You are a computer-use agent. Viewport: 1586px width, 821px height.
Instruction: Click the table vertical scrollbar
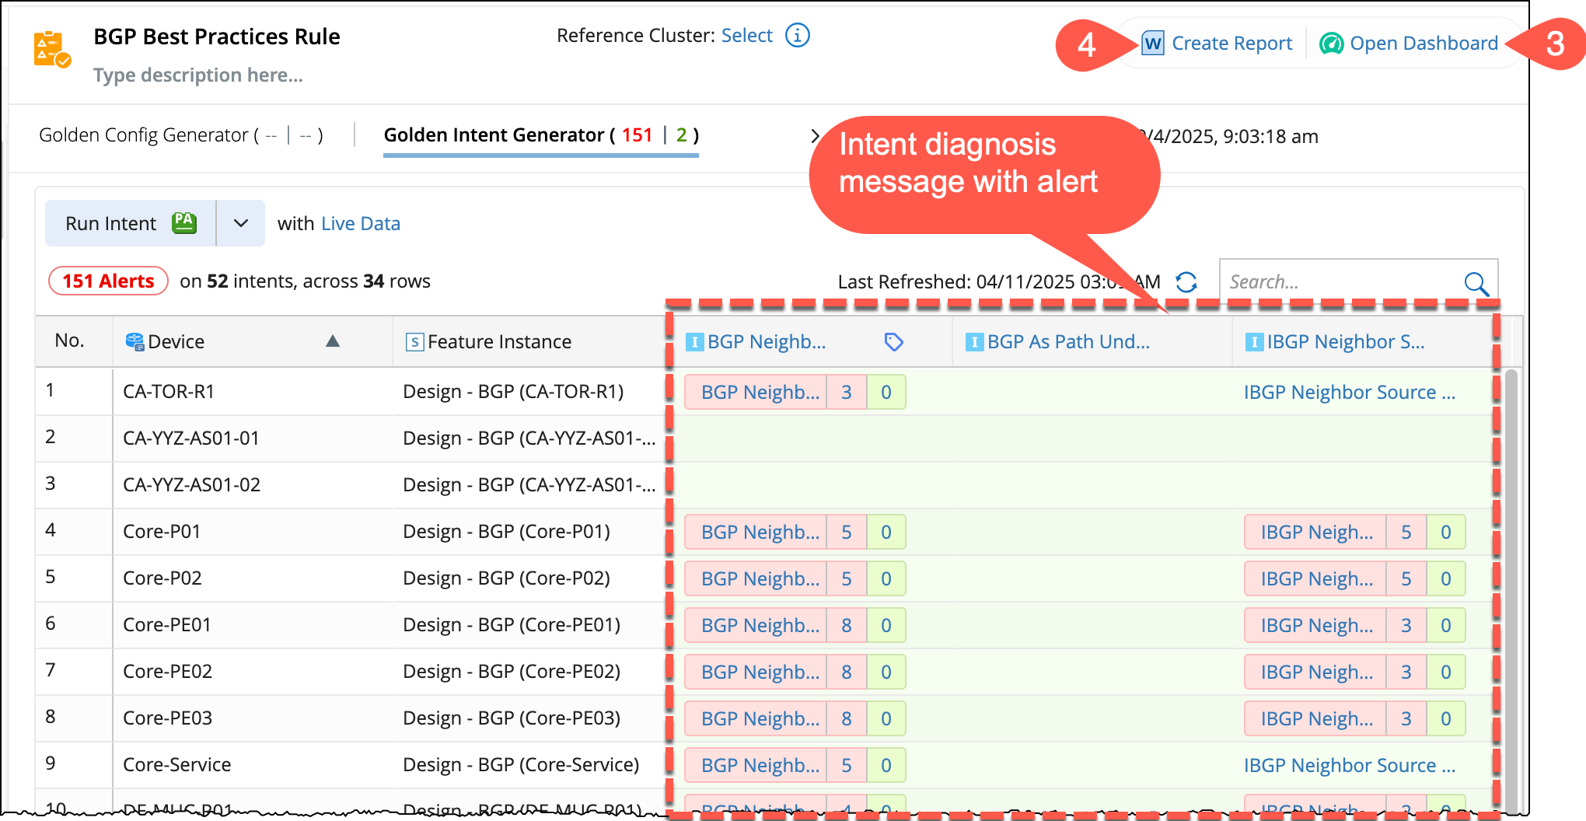1511,591
